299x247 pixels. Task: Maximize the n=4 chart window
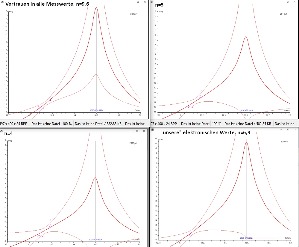pos(137,131)
